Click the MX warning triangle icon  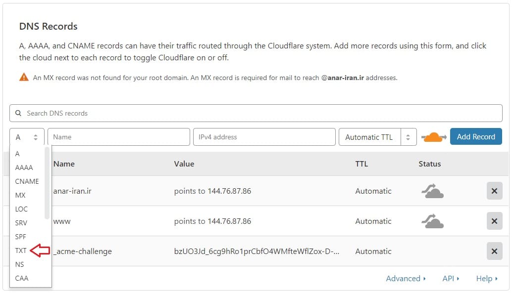24,77
